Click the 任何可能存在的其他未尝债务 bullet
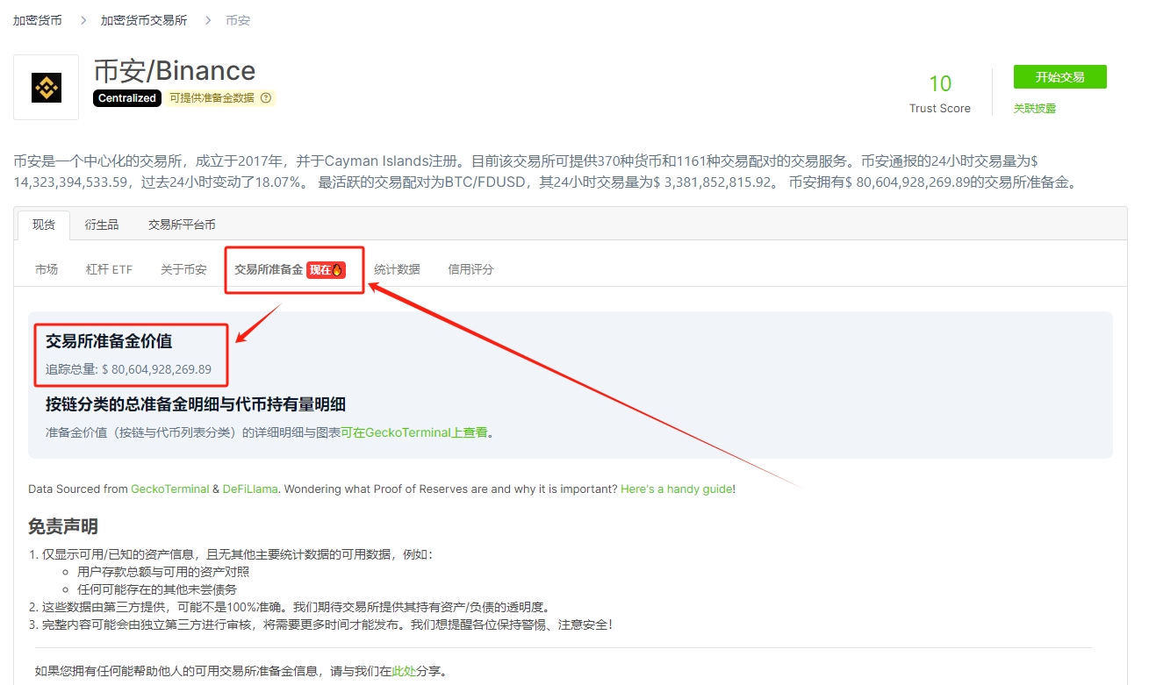Screen dimensions: 1149x685 pyautogui.click(x=157, y=589)
